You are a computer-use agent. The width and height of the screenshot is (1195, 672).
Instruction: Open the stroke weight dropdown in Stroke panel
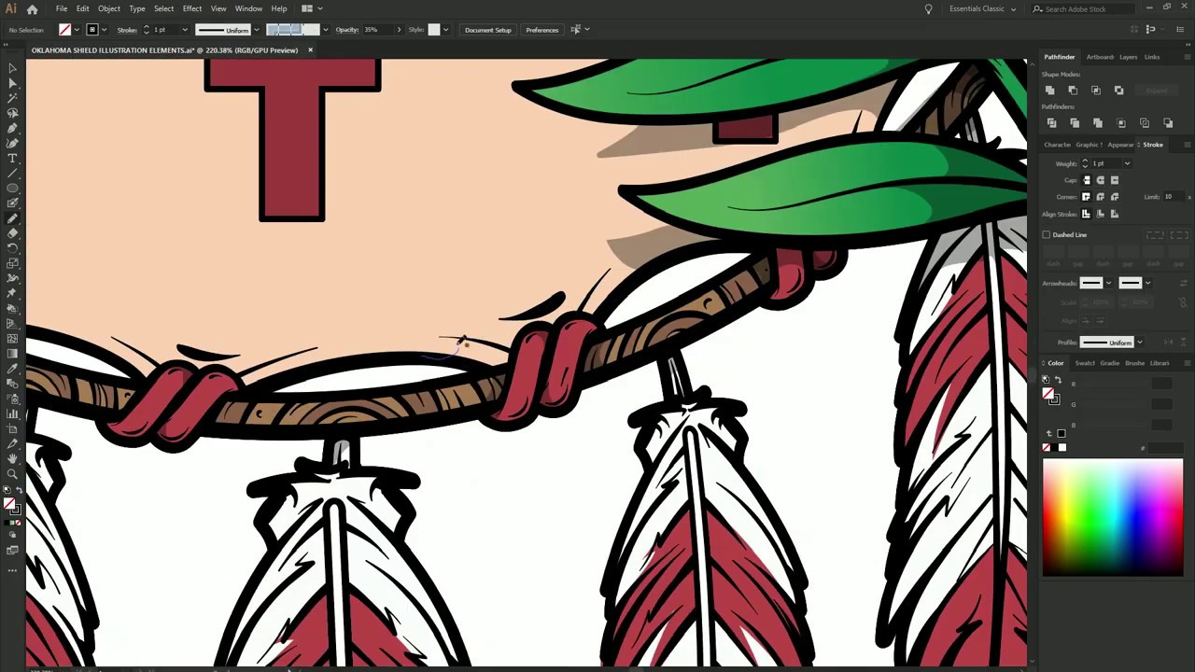(1127, 163)
